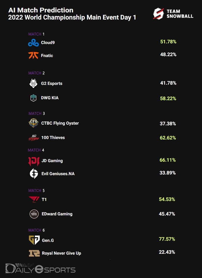Click Cloud9's 51.78% win prediction
Screen dimensions: 202x278
point(168,42)
